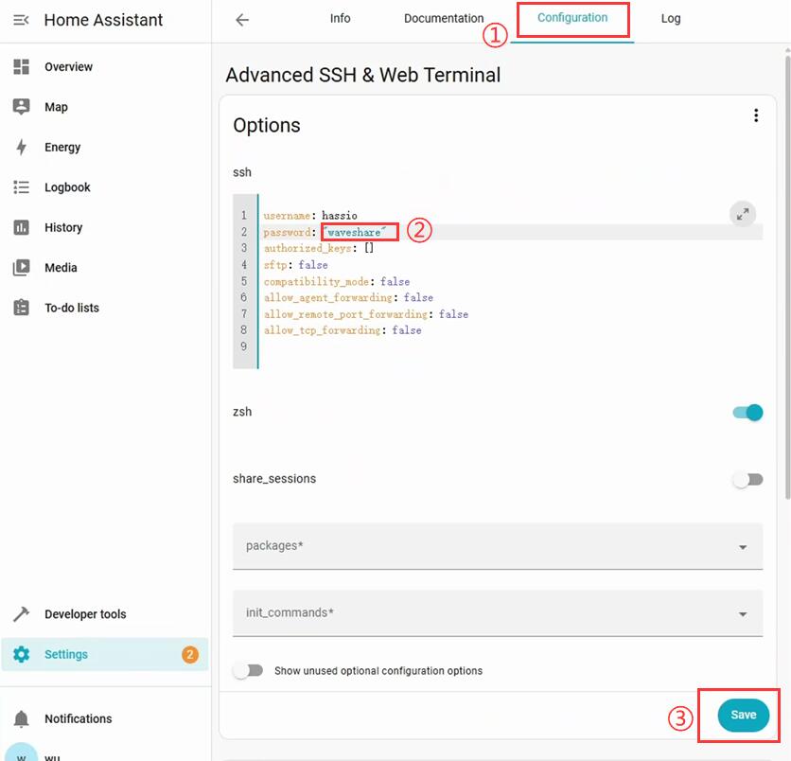Save the add-on configuration
791x761 pixels.
coord(743,716)
